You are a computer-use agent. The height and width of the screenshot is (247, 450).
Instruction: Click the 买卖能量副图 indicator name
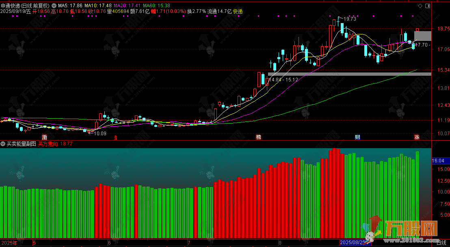pyautogui.click(x=22, y=144)
